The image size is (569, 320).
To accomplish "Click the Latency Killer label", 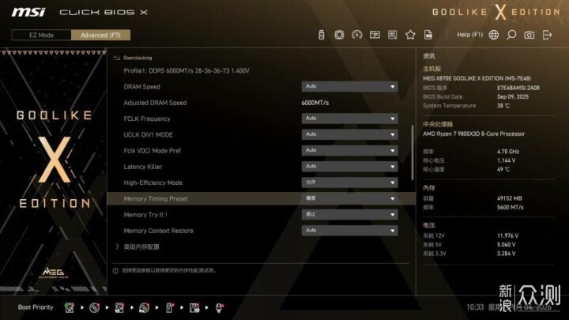I will coord(142,167).
